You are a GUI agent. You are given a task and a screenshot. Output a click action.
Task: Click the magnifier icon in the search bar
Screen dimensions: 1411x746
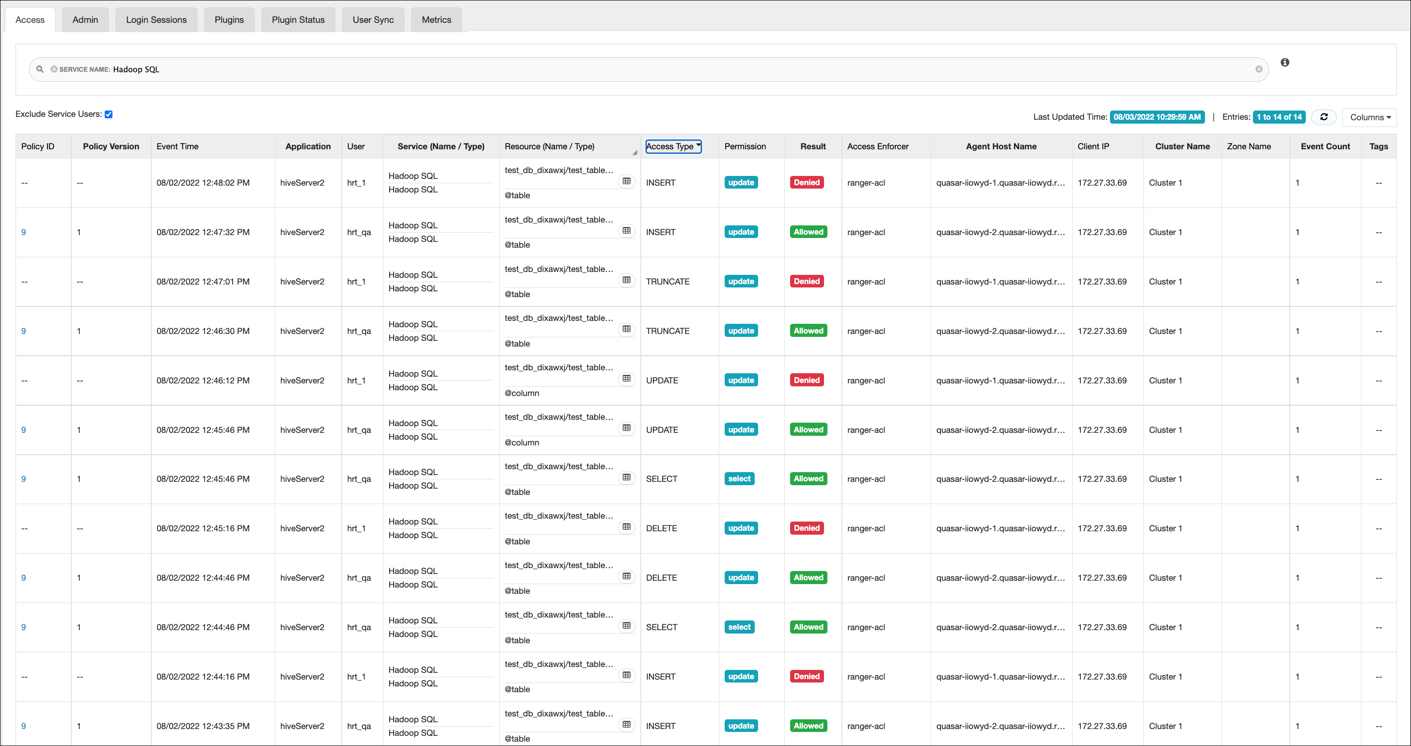(x=39, y=69)
